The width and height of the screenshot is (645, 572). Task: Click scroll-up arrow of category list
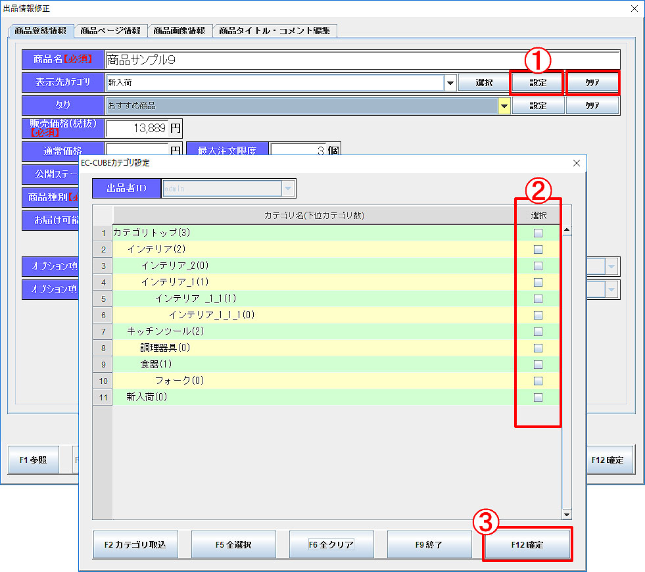click(567, 230)
